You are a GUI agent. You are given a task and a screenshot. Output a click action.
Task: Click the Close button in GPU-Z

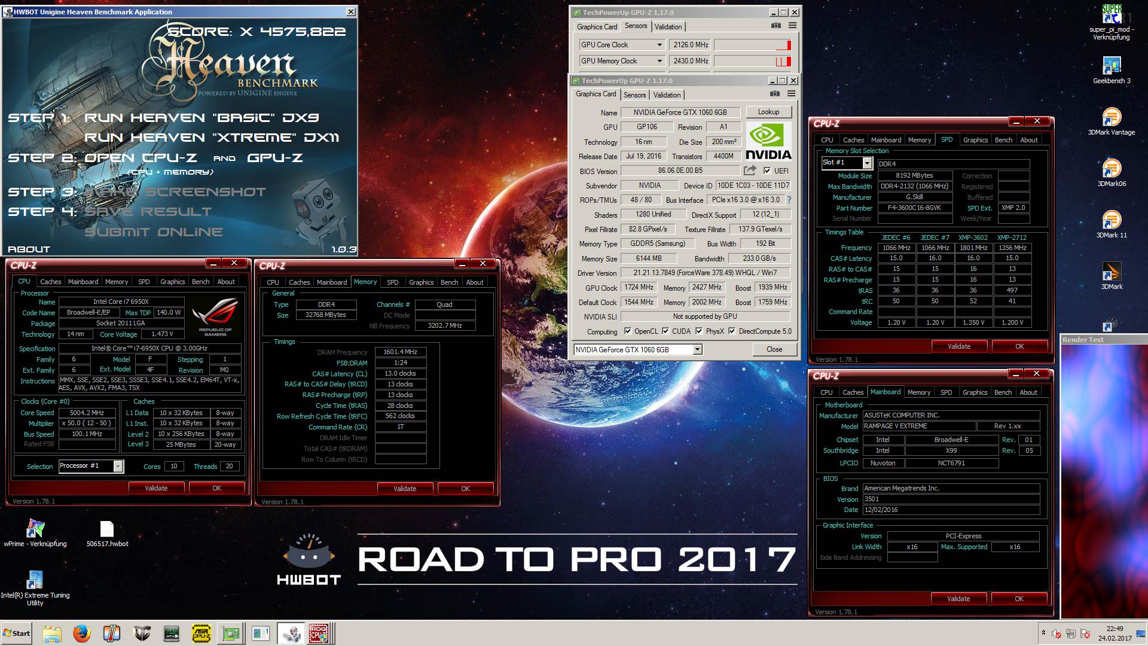(x=774, y=349)
